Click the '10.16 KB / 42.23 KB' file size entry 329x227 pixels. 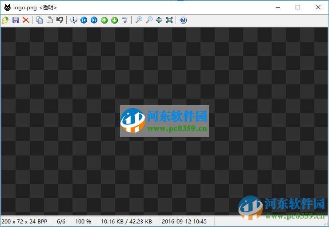127,221
